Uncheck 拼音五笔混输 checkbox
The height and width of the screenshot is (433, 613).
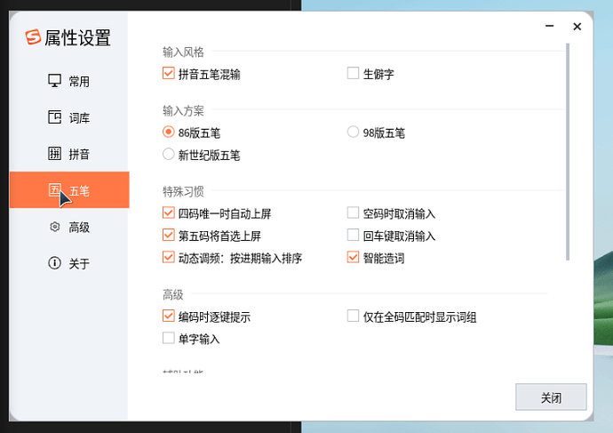coord(169,73)
